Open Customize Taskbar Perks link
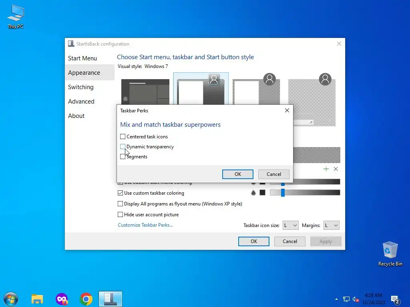Image resolution: width=410 pixels, height=307 pixels. pos(145,225)
